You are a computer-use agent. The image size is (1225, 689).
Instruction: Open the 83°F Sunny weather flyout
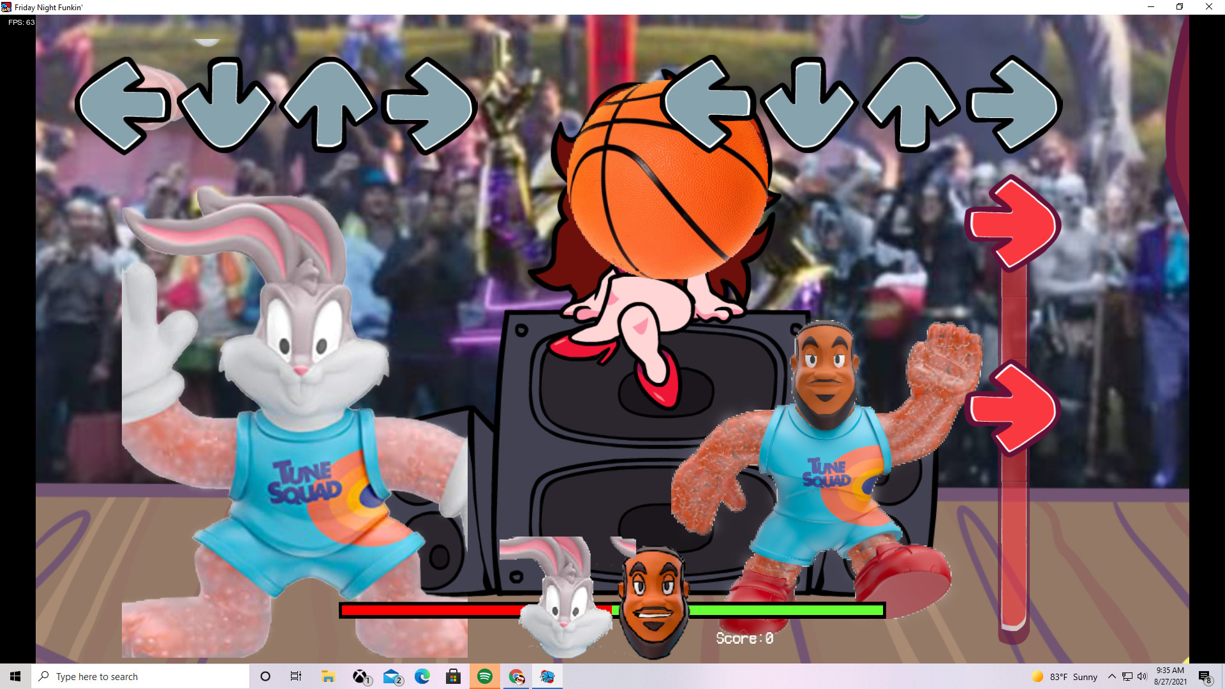tap(1064, 676)
